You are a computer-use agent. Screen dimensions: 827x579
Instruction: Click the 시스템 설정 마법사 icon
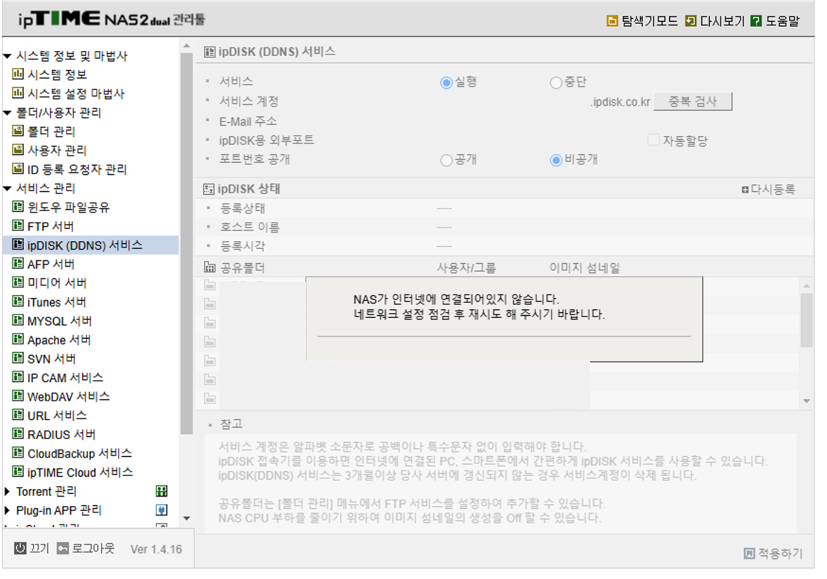coord(18,93)
